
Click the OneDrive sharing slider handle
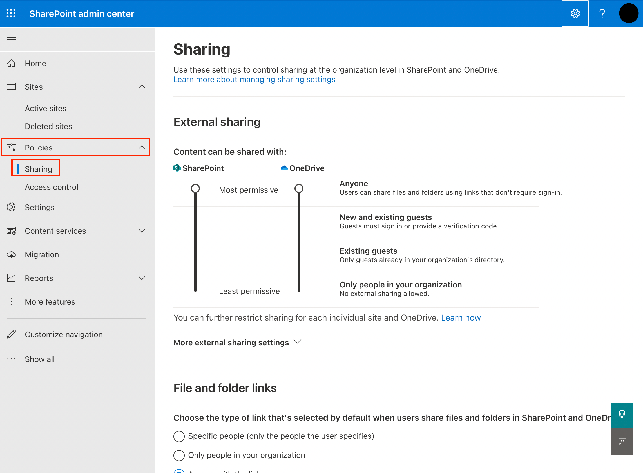(x=299, y=188)
